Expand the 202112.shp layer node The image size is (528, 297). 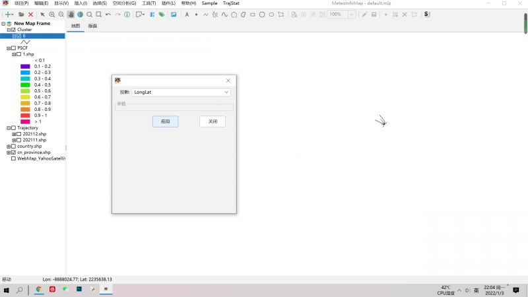(x=14, y=134)
